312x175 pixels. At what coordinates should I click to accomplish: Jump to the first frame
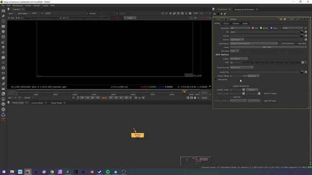coord(82,98)
